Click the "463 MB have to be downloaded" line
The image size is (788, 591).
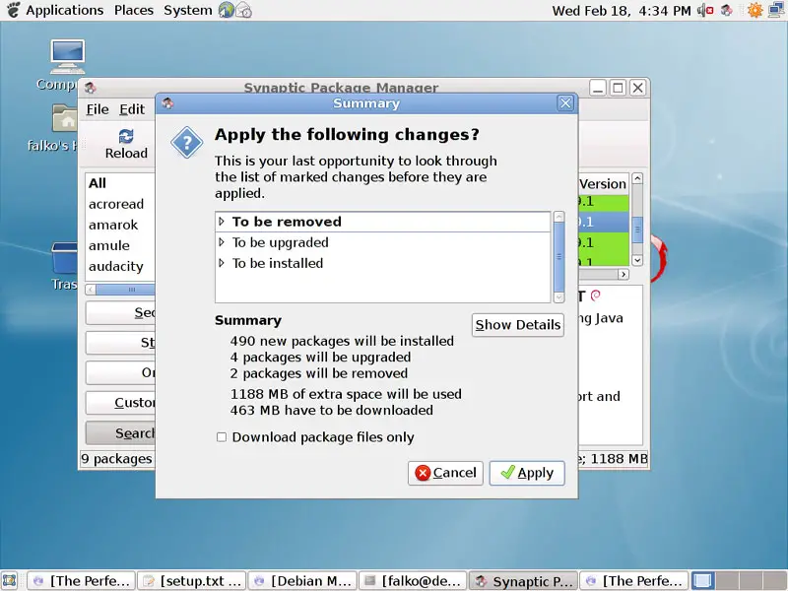pos(332,410)
